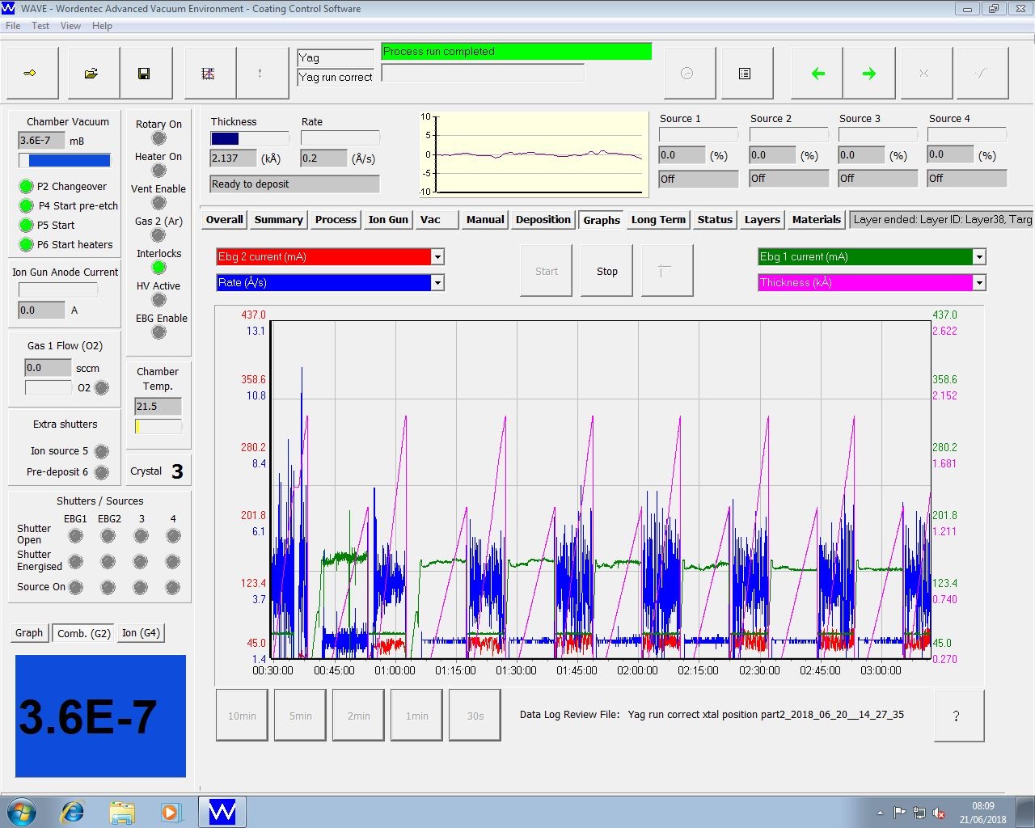Expand the Thickness (kÅ) dropdown
The width and height of the screenshot is (1035, 828).
point(979,283)
